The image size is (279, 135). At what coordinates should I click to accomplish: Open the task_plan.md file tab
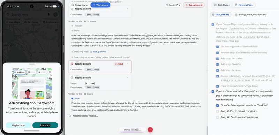click(220, 15)
